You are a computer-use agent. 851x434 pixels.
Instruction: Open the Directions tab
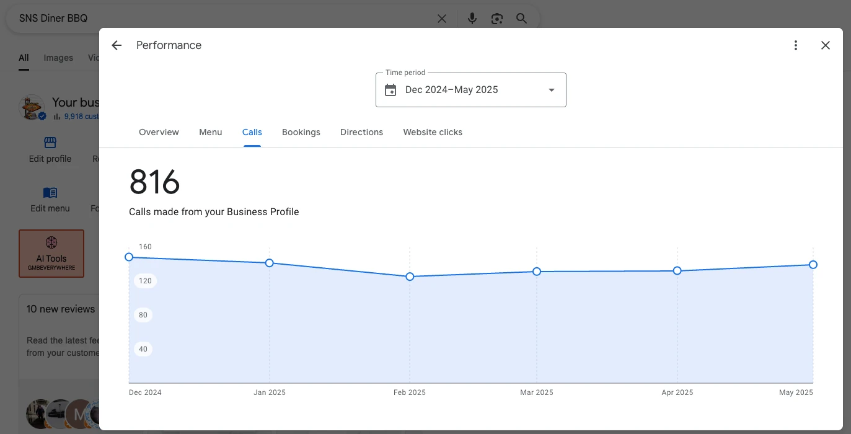click(x=361, y=132)
